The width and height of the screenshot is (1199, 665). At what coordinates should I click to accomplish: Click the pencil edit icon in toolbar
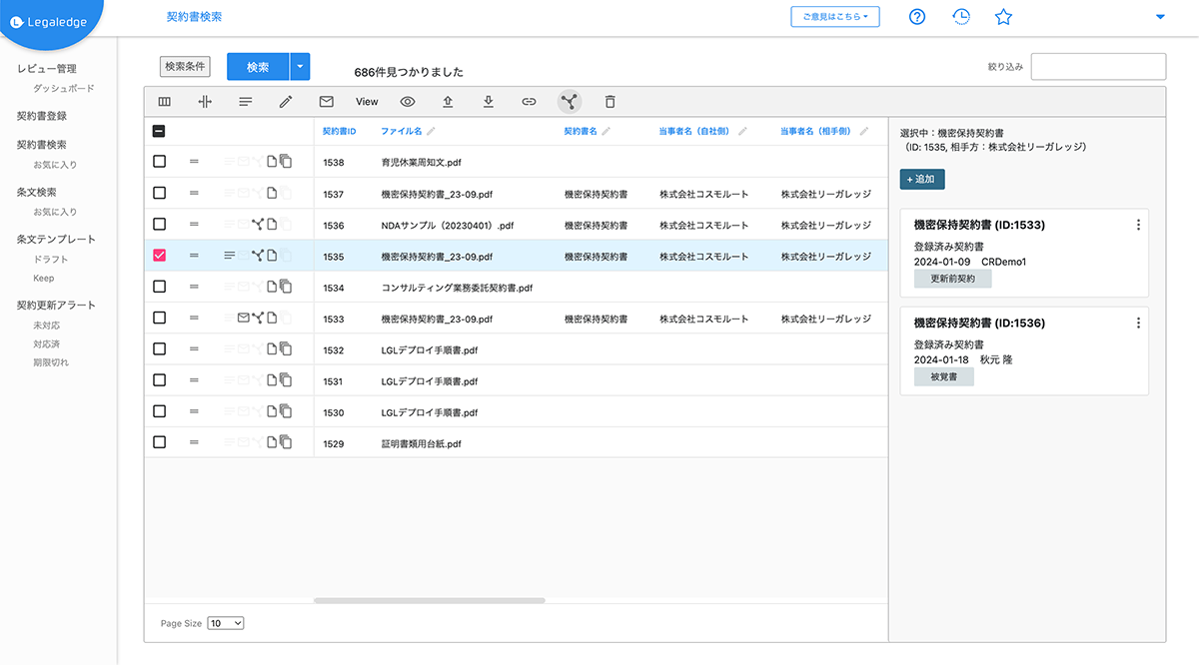pyautogui.click(x=286, y=101)
